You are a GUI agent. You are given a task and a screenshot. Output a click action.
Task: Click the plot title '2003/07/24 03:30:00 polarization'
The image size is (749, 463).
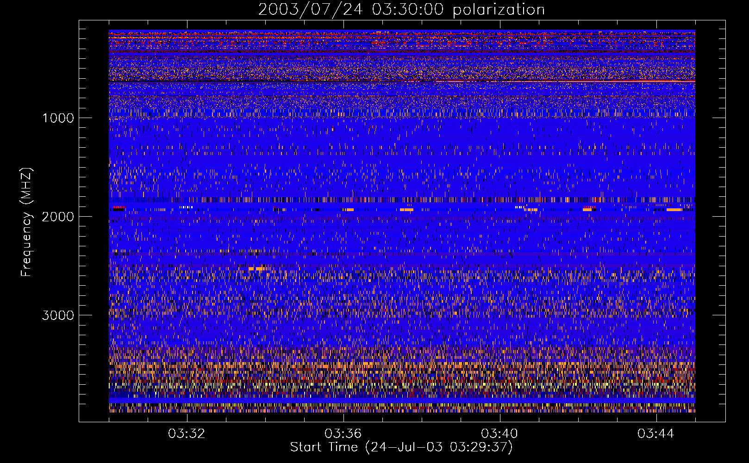[401, 10]
